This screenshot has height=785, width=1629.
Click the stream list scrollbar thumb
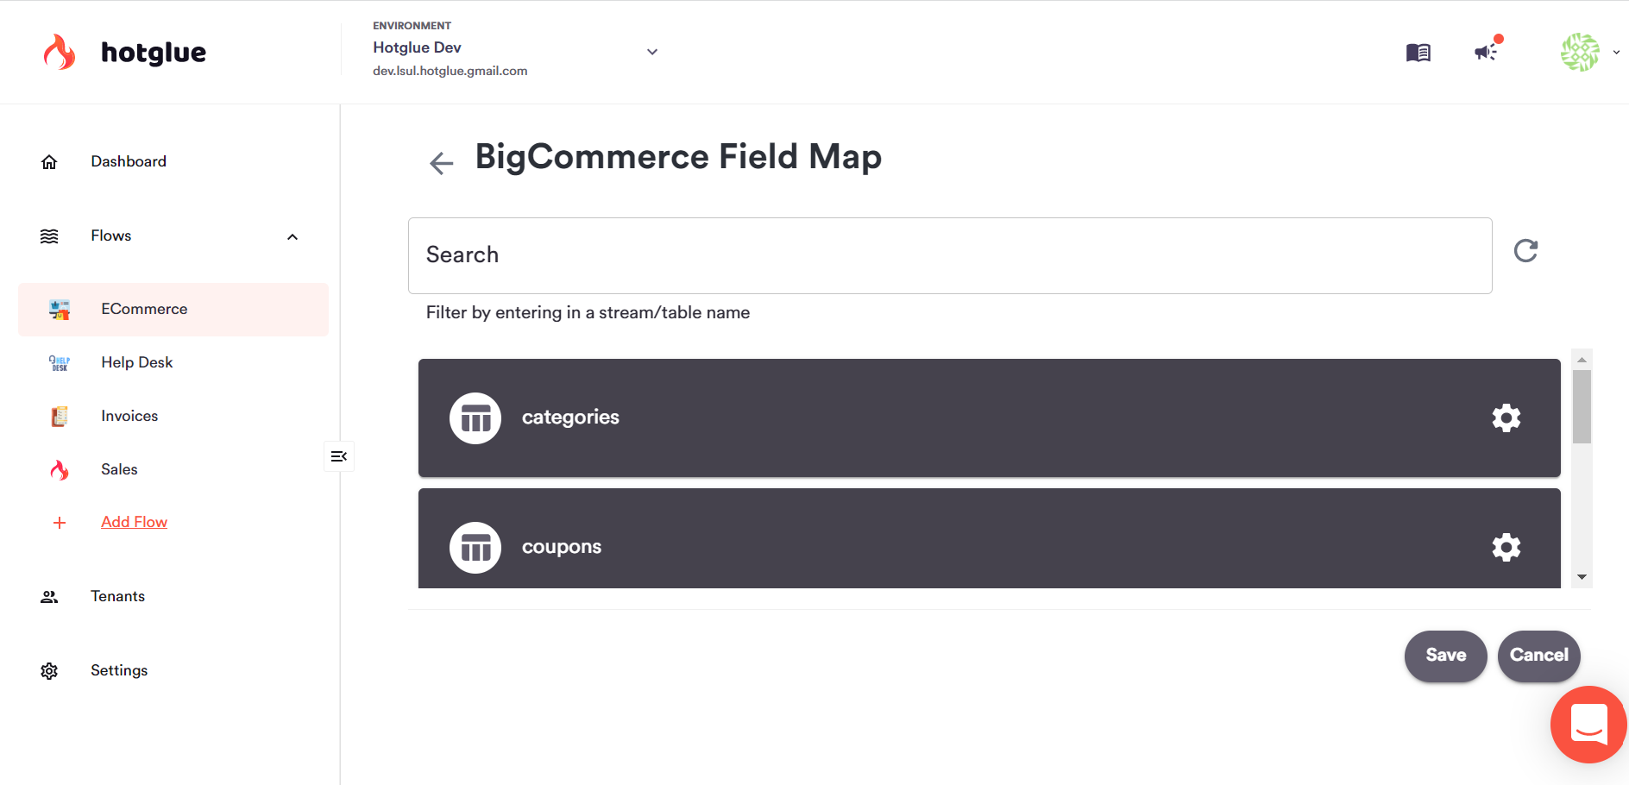pos(1582,406)
